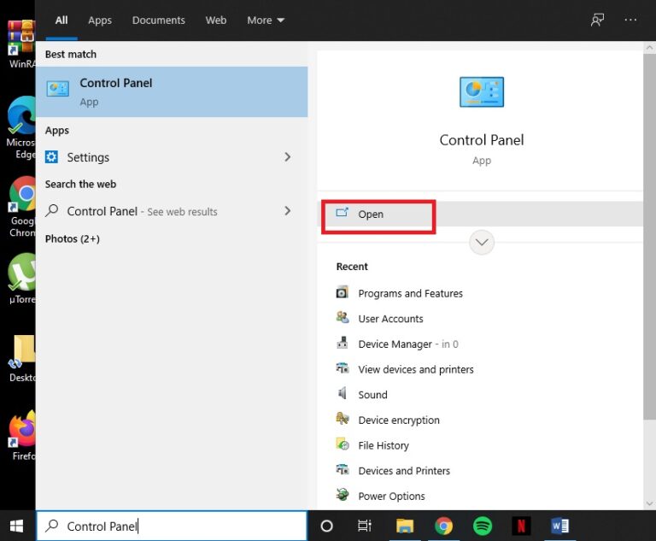This screenshot has width=656, height=541.
Task: Launch Spotify from the taskbar
Action: click(482, 526)
